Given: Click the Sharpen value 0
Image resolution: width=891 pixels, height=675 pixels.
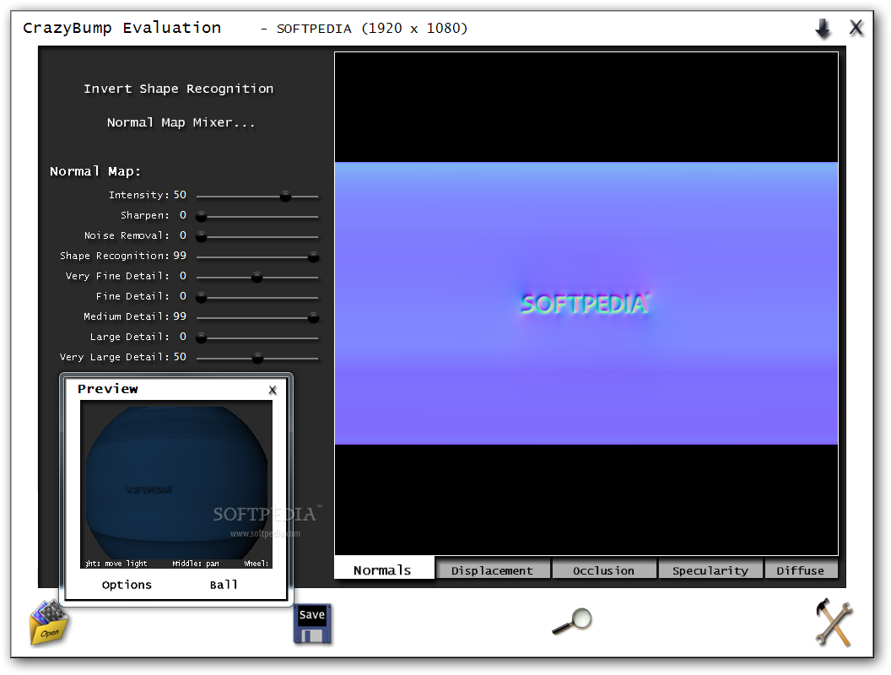Looking at the screenshot, I should pyautogui.click(x=183, y=215).
